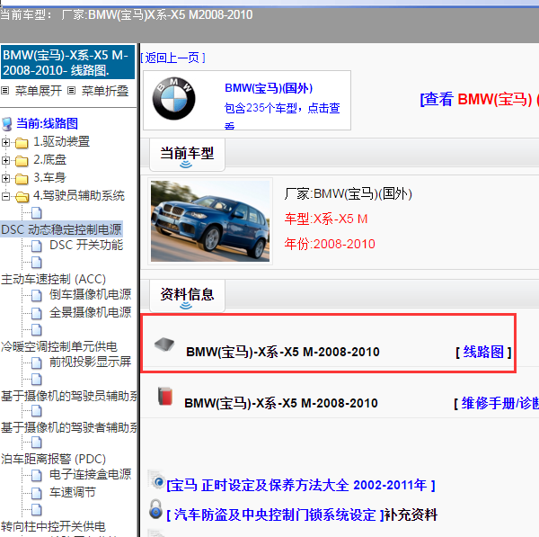This screenshot has width=539, height=537.
Task: Select 电子连接盒电源 in the tree
Action: click(x=91, y=474)
